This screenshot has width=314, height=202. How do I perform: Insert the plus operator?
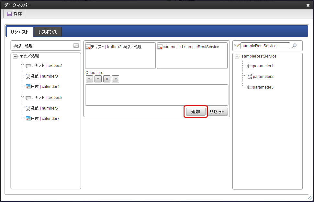pos(89,79)
